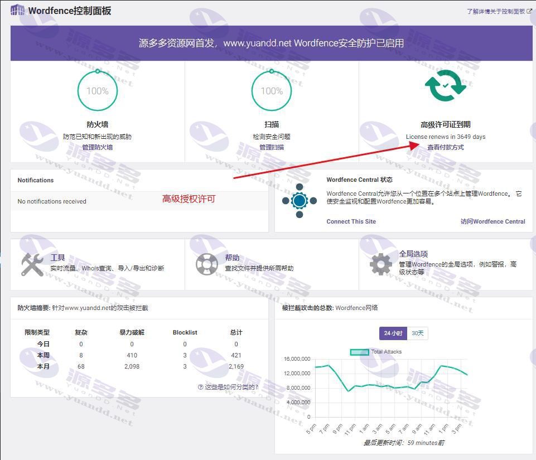
Task: Click the firewall 100% status circle
Action: [98, 90]
